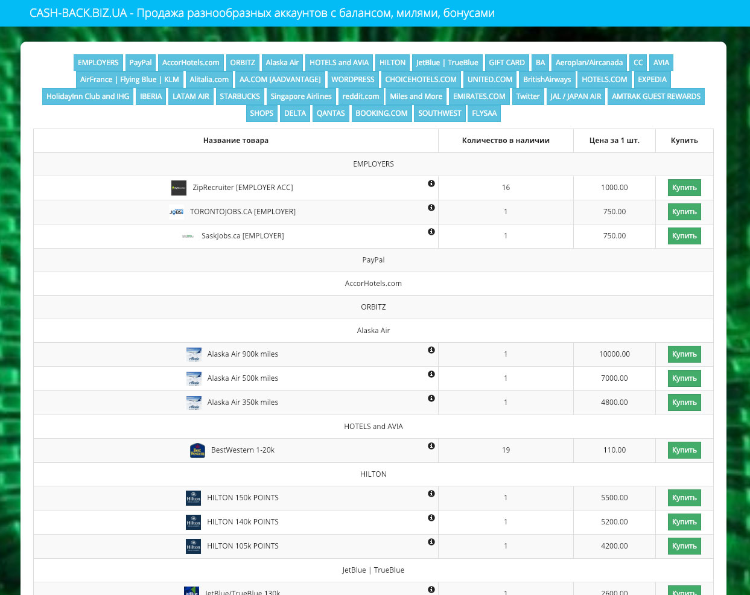Screen dimensions: 750x595
Task: Open the AMTRAK GUEST REWARDS category tag
Action: tap(656, 97)
